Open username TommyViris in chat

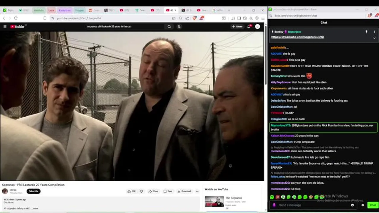click(x=278, y=76)
